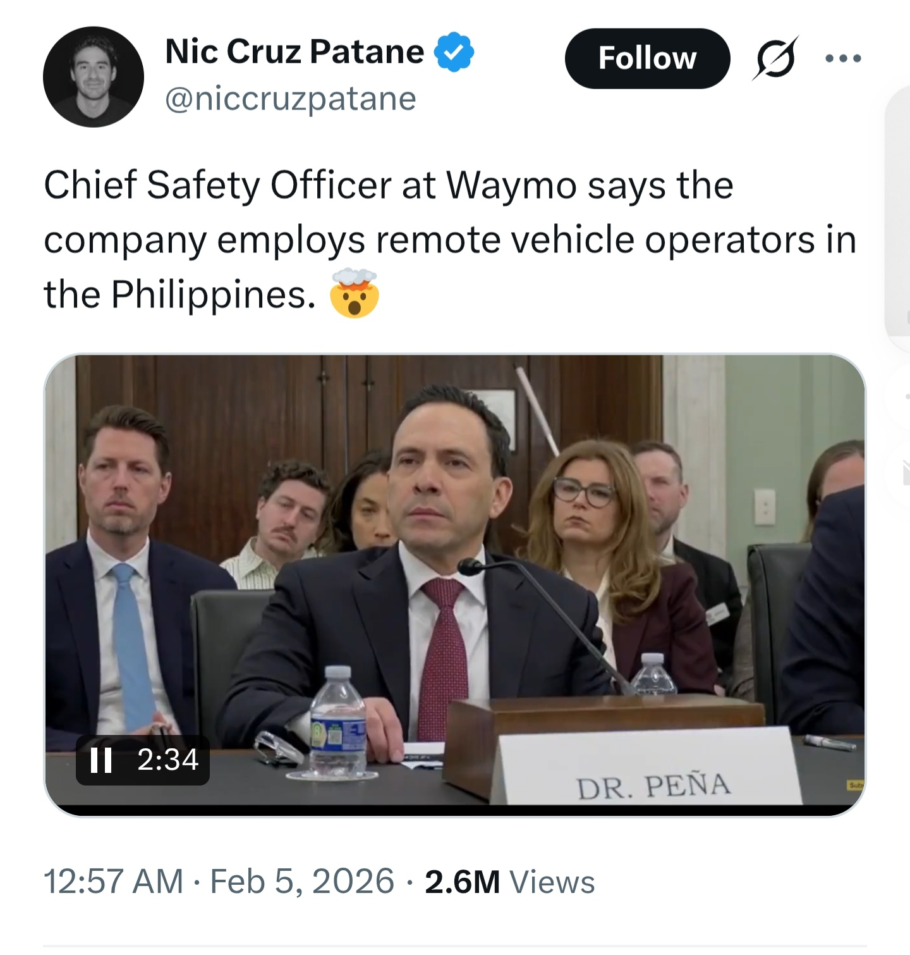Open Nic Cruz Patane's profile avatar
Image resolution: width=910 pixels, height=955 pixels.
(x=94, y=77)
